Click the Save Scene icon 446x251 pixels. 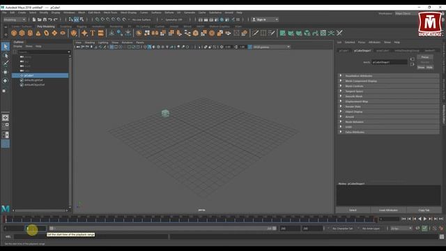click(45, 20)
